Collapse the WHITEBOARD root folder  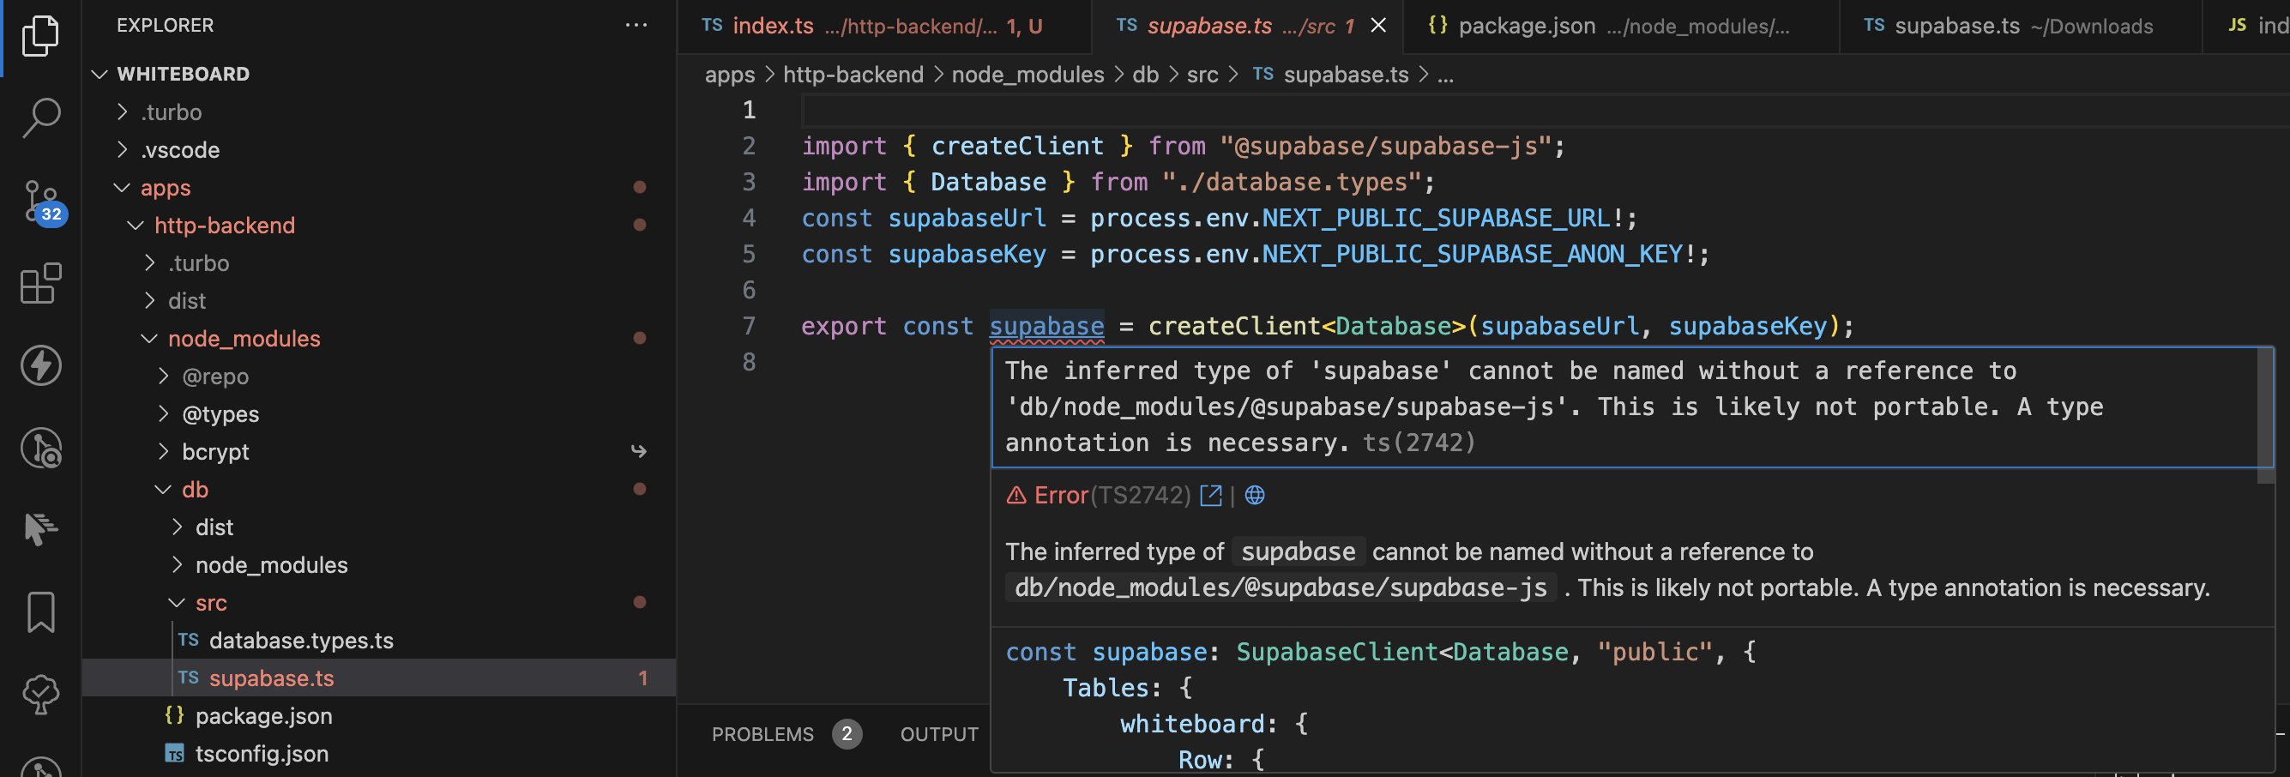(99, 74)
